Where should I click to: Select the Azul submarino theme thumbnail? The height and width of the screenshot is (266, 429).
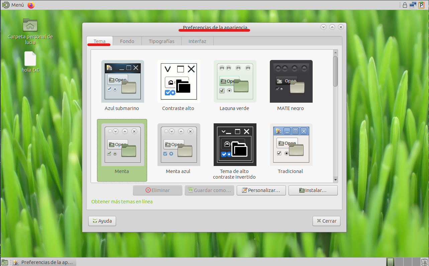pos(122,81)
